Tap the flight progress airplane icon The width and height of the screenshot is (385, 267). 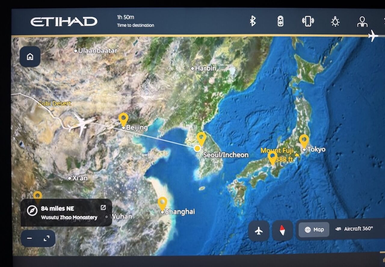pos(373,36)
